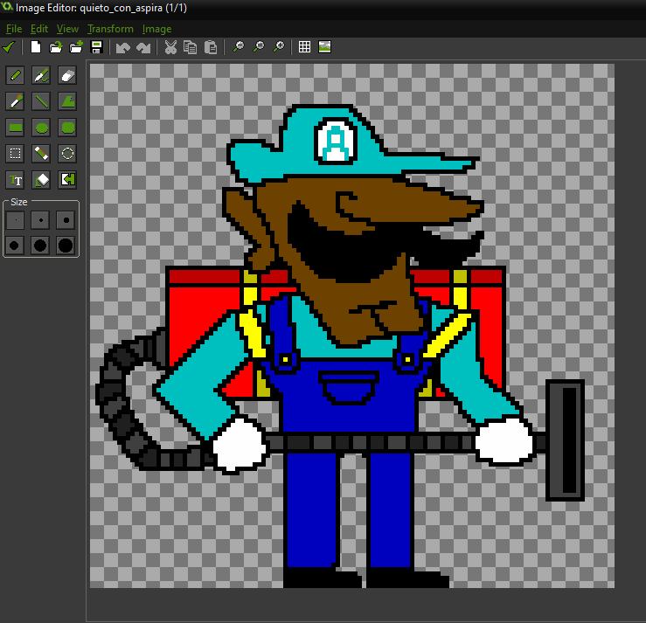Screen dimensions: 646x623
Task: Select the Ellipse shape tool
Action: [x=41, y=128]
